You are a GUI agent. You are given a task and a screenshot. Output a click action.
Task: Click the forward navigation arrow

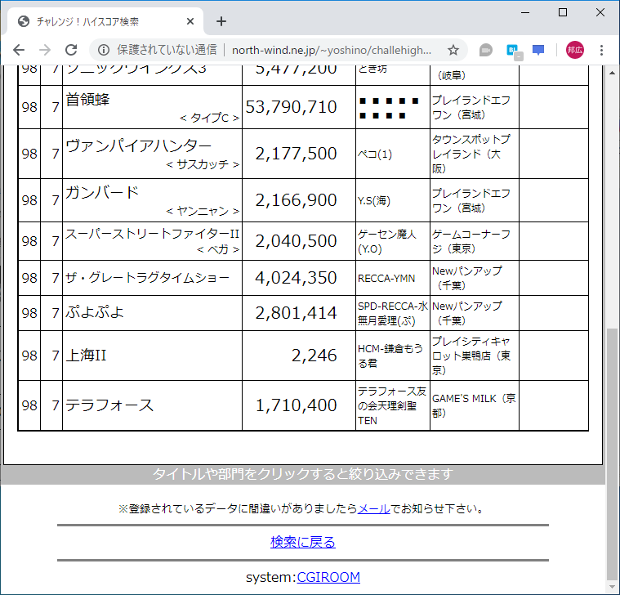[x=45, y=50]
